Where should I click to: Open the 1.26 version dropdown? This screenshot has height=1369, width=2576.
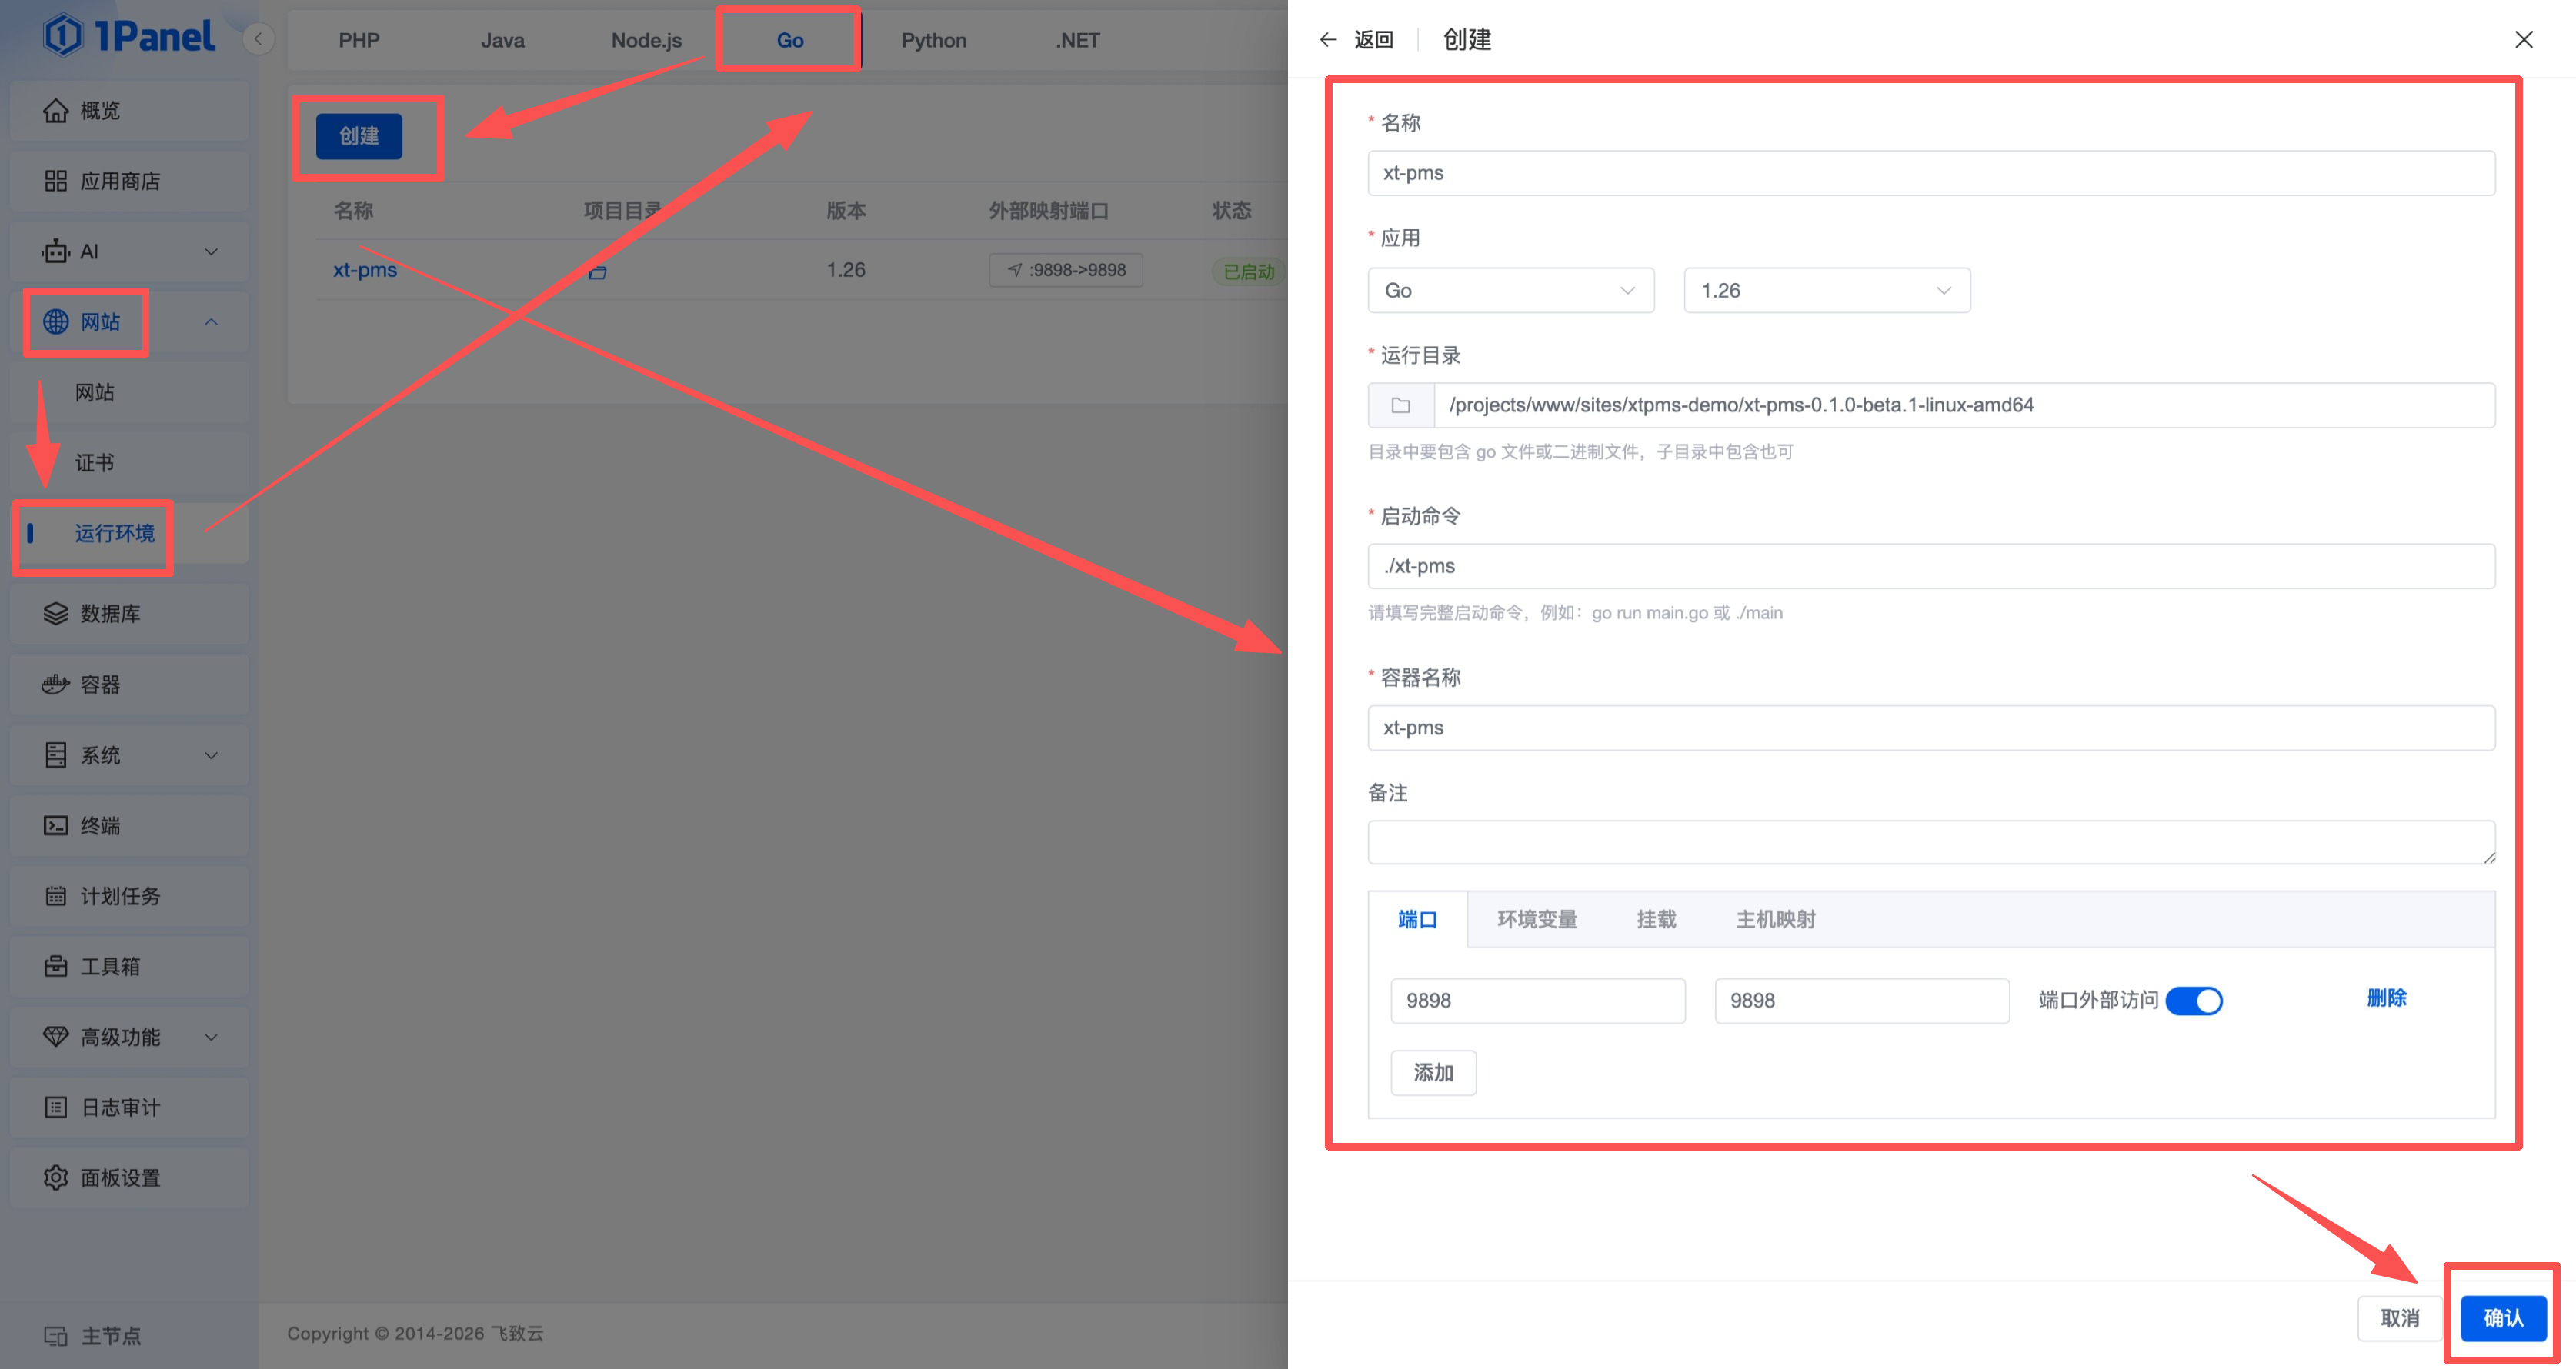point(1826,291)
